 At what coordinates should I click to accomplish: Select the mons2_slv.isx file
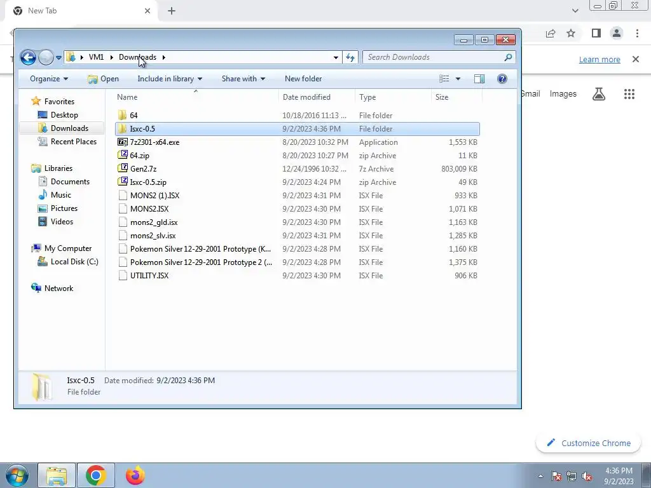click(x=153, y=235)
